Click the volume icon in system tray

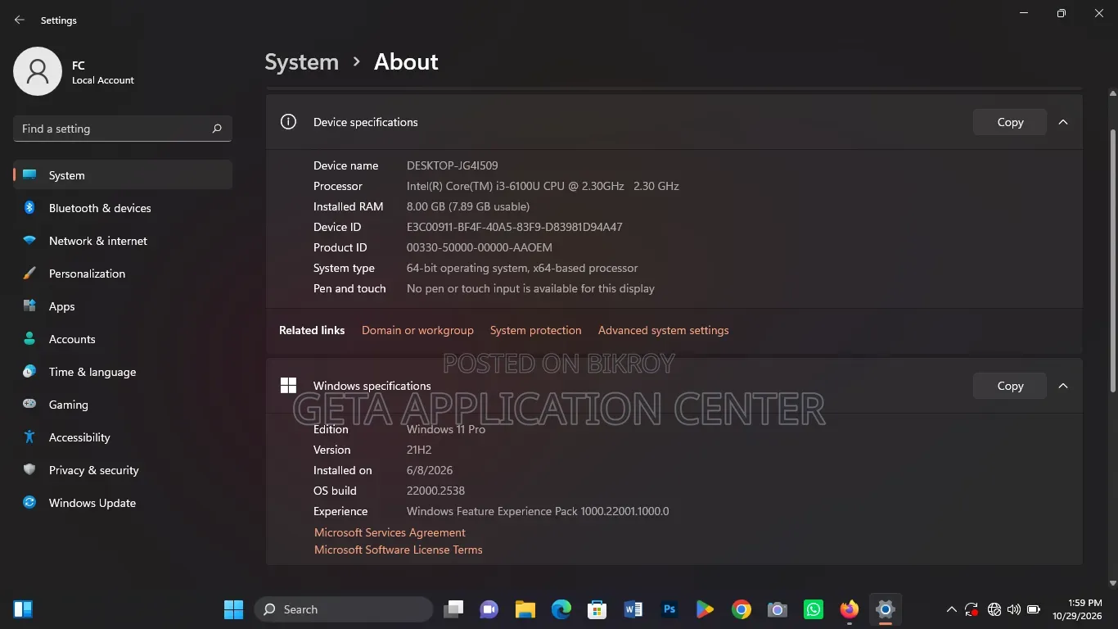click(1014, 609)
